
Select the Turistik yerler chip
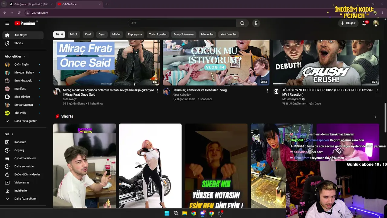click(158, 34)
